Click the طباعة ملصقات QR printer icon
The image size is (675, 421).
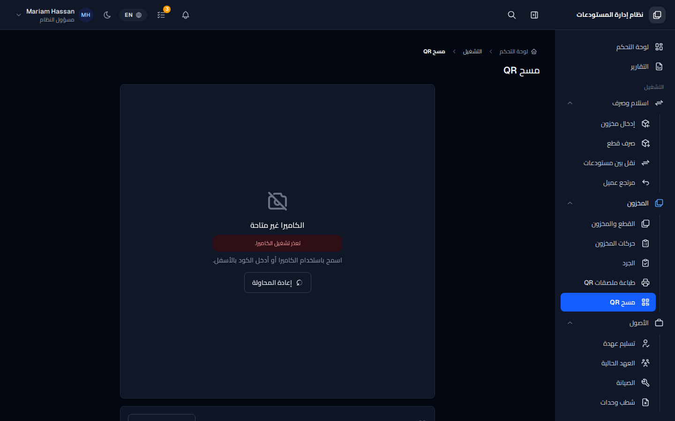645,283
